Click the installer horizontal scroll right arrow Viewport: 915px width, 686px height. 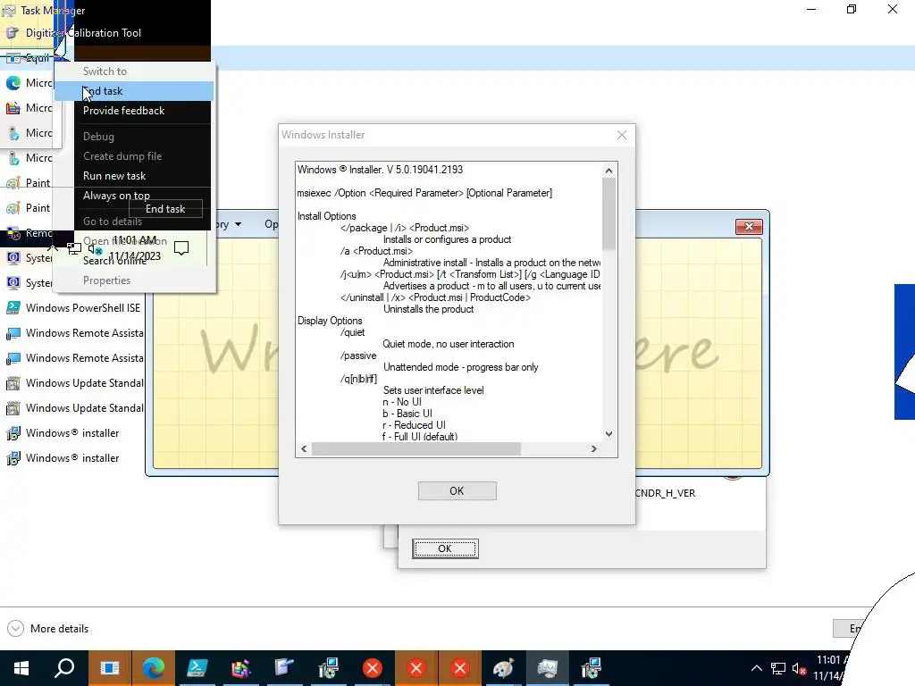593,448
